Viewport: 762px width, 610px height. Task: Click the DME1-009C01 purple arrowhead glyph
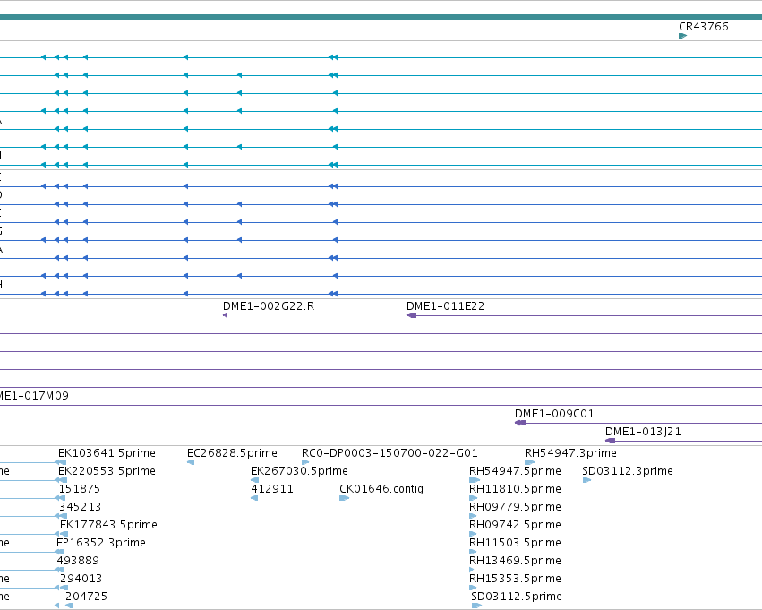coord(520,423)
